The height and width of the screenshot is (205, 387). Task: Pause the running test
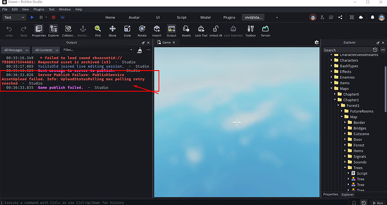coord(41,17)
